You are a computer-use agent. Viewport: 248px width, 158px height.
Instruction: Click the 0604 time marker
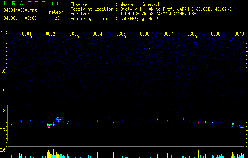point(97,34)
